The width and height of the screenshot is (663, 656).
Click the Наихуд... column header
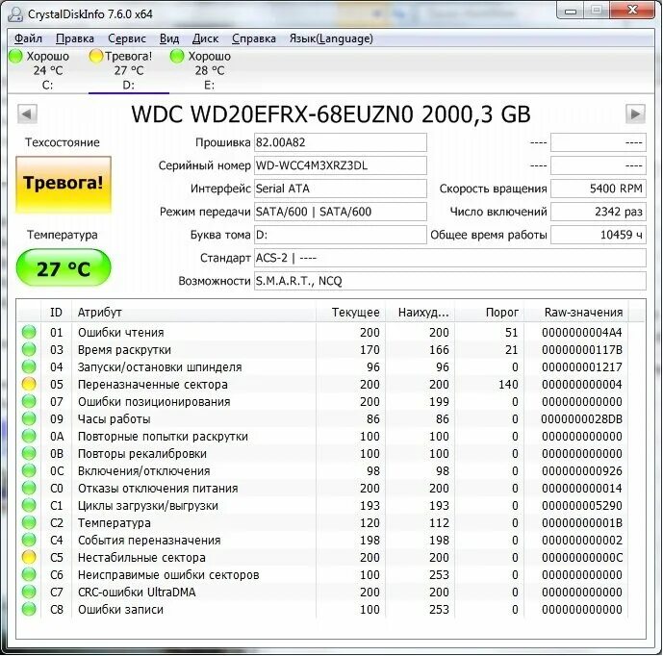click(x=420, y=313)
